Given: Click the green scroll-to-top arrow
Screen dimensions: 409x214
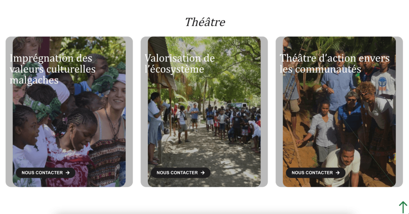Looking at the screenshot, I should (403, 207).
